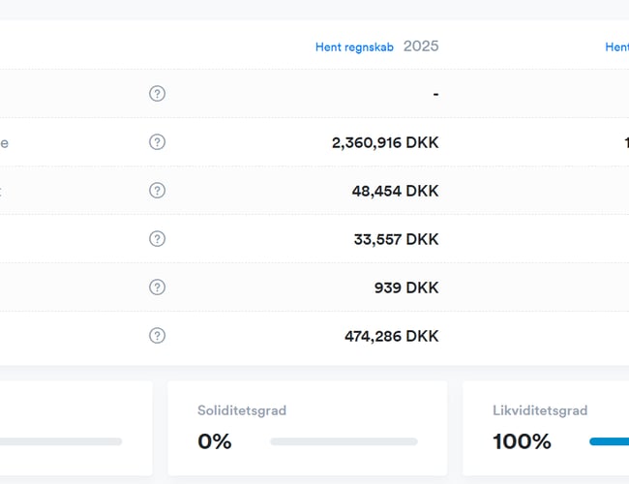Click the 100% liquidity value
This screenshot has width=629, height=484.
(522, 441)
